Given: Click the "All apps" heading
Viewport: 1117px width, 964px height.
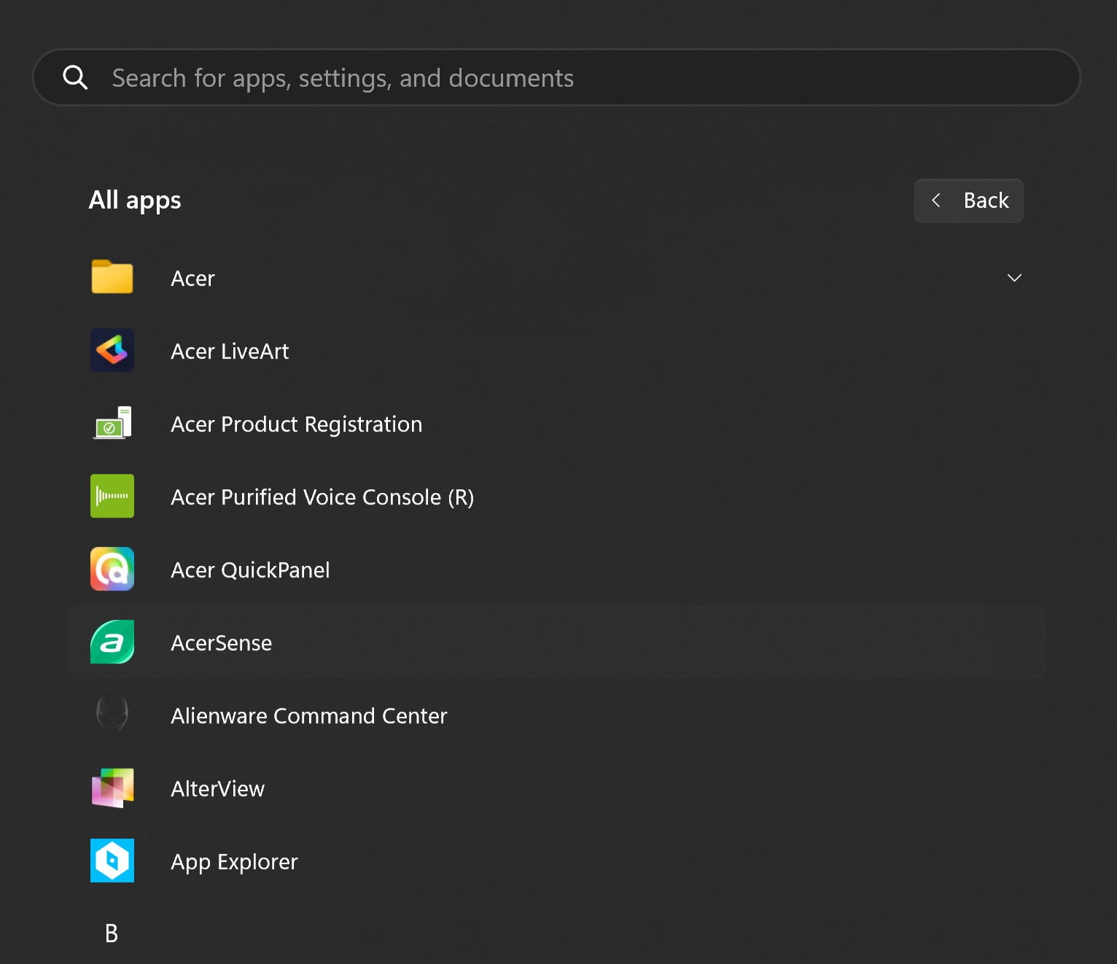Looking at the screenshot, I should [x=135, y=201].
